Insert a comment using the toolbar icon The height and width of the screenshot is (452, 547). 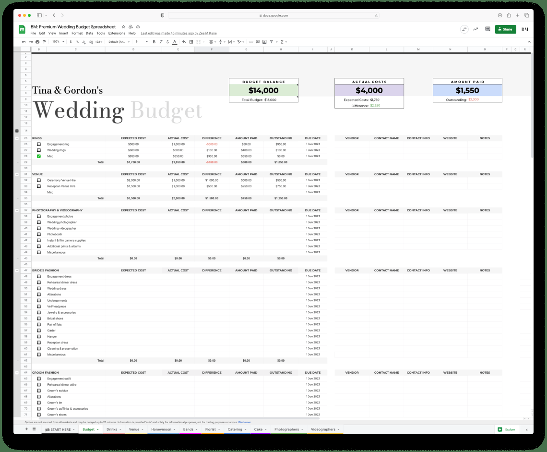(258, 42)
